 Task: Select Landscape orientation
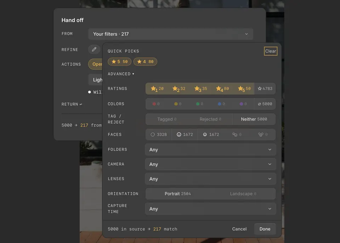click(x=243, y=194)
